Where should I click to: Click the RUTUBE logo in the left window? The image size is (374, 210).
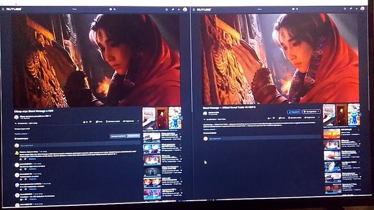coord(14,9)
